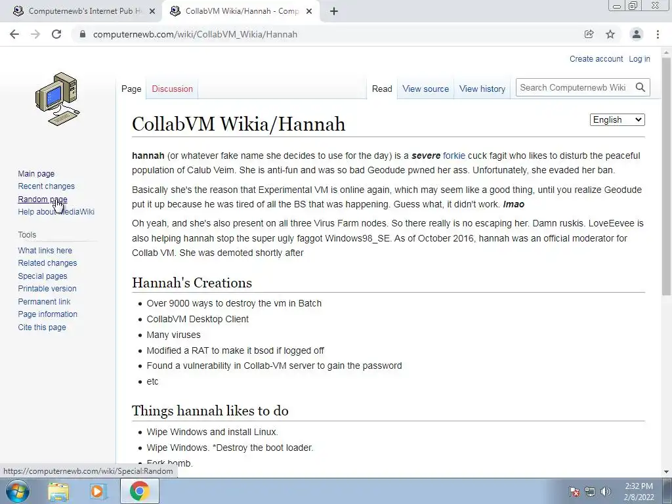Screen dimensions: 672x504
Task: Open the taskbar clock and date
Action: tap(639, 492)
